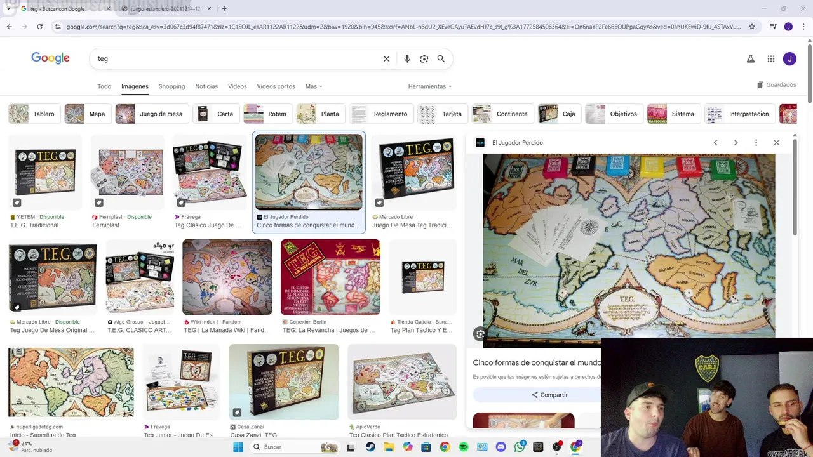Open Discord from the taskbar
The image size is (813, 457).
click(x=501, y=447)
